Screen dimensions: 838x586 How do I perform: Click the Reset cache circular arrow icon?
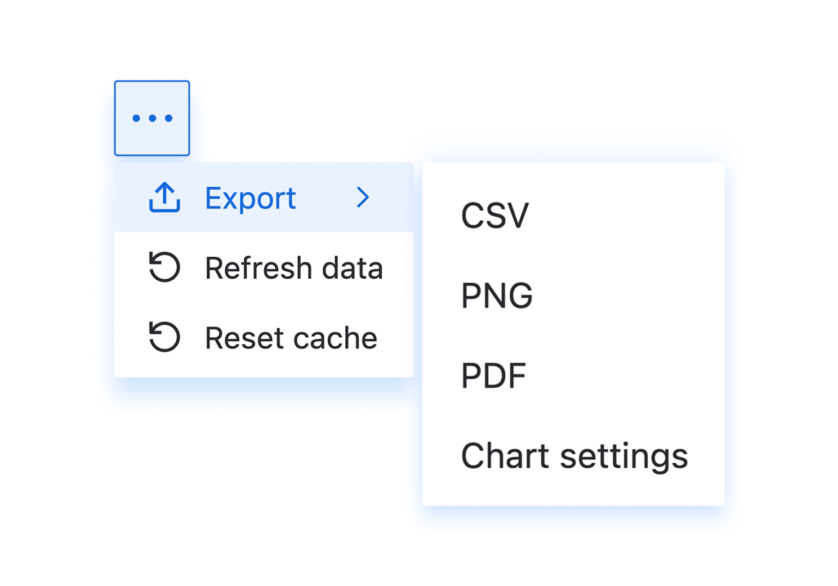(164, 337)
